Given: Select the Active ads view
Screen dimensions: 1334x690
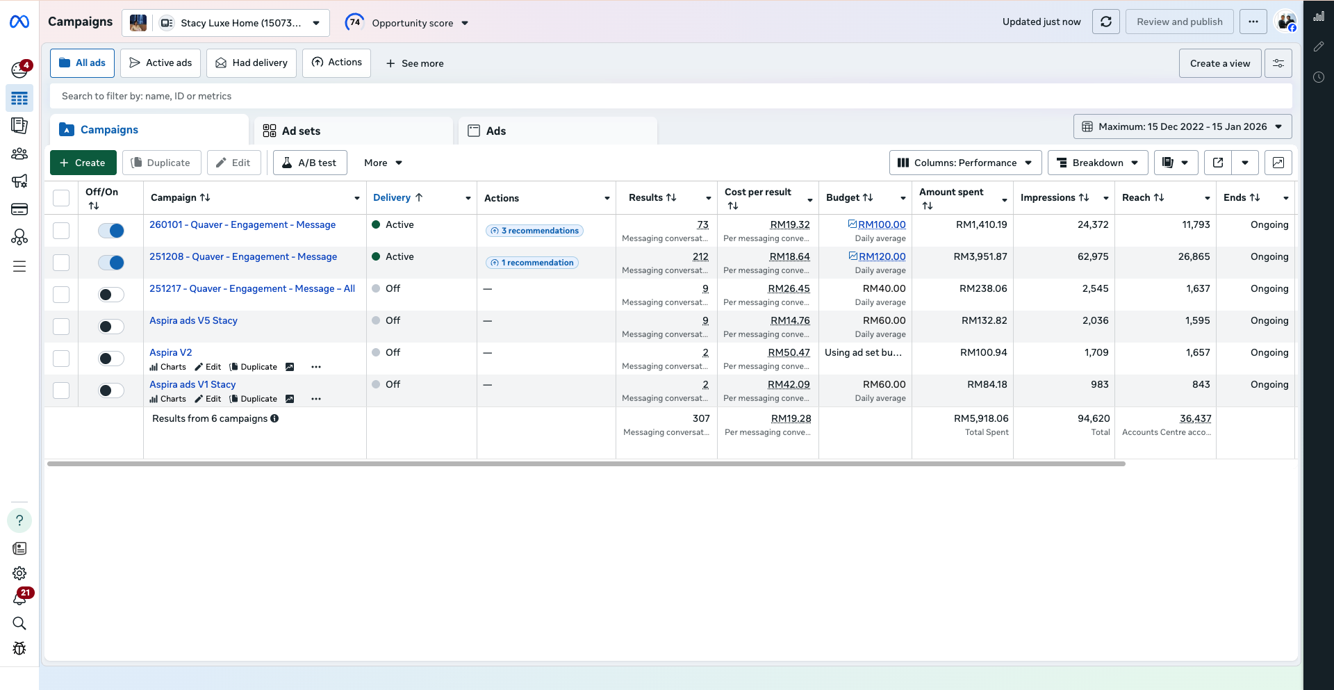Looking at the screenshot, I should click(x=160, y=63).
